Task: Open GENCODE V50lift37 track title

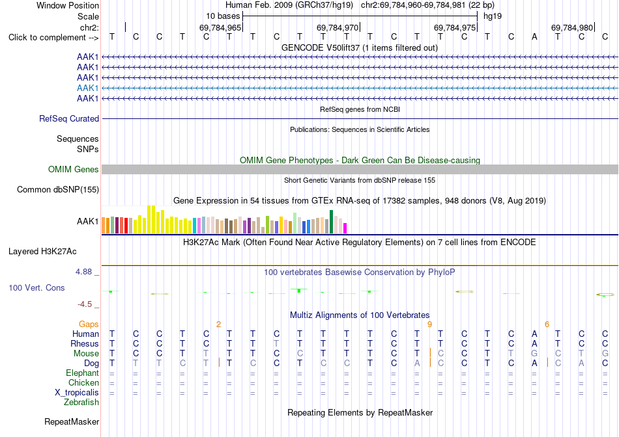Action: pos(359,47)
